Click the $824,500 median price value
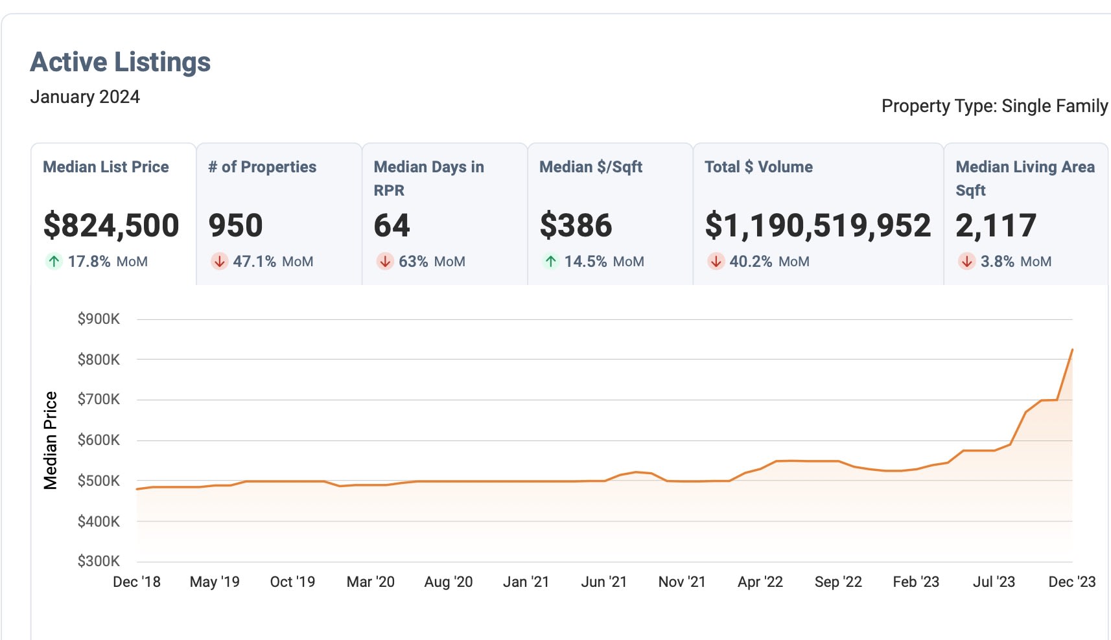Image resolution: width=1111 pixels, height=640 pixels. coord(111,225)
